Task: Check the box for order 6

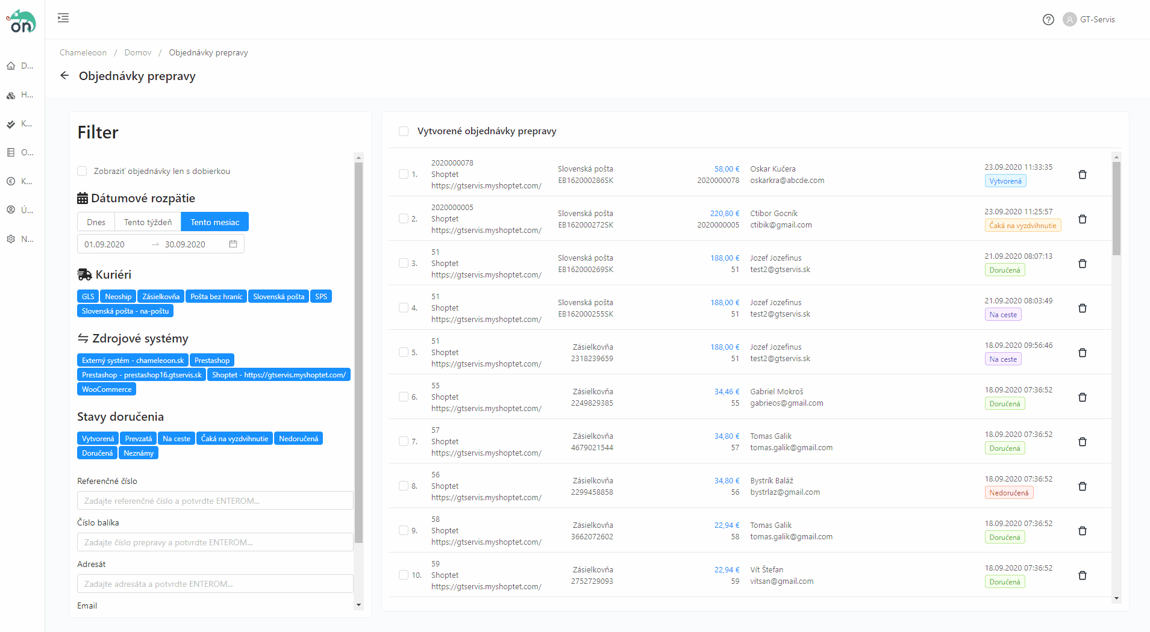Action: point(404,397)
